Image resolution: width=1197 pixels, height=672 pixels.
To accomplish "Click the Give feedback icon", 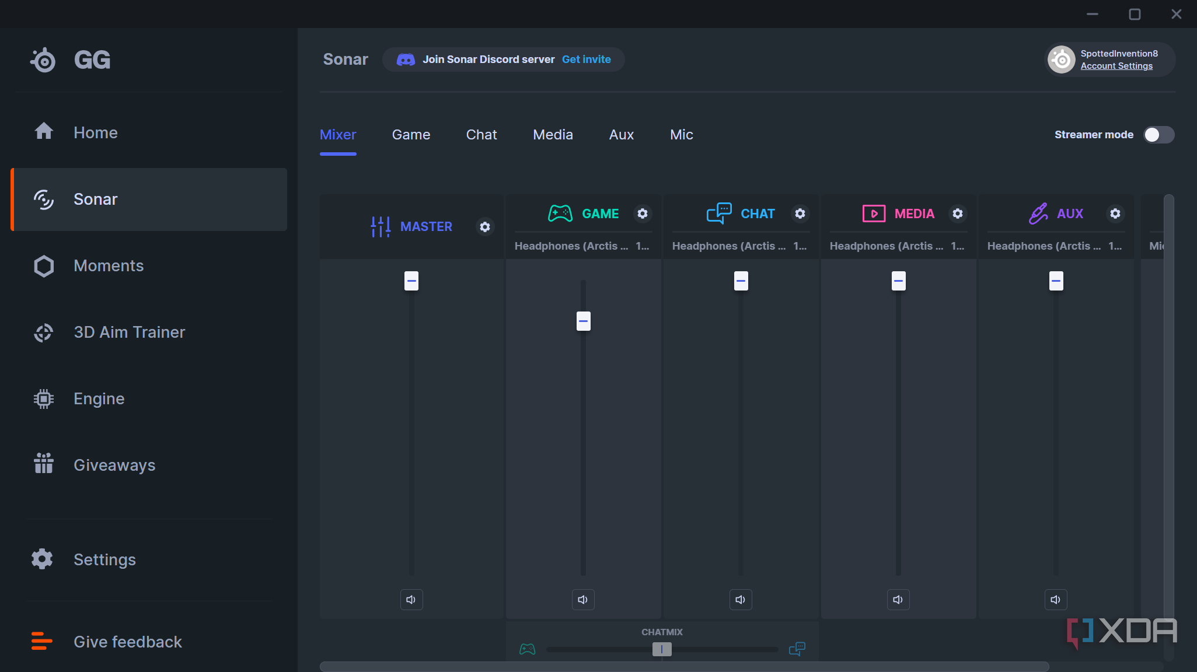I will [x=41, y=640].
